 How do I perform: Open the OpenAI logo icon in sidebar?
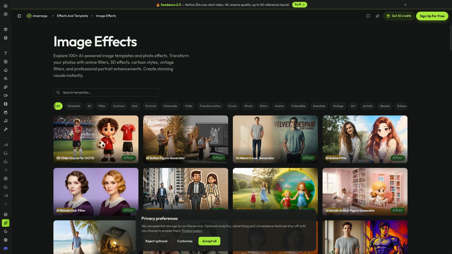coord(6,178)
